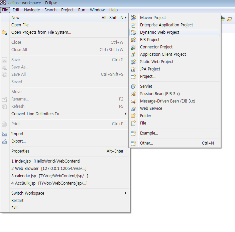Viewport: 235px width, 232px height.
Task: Select Example... in New submenu
Action: point(174,133)
